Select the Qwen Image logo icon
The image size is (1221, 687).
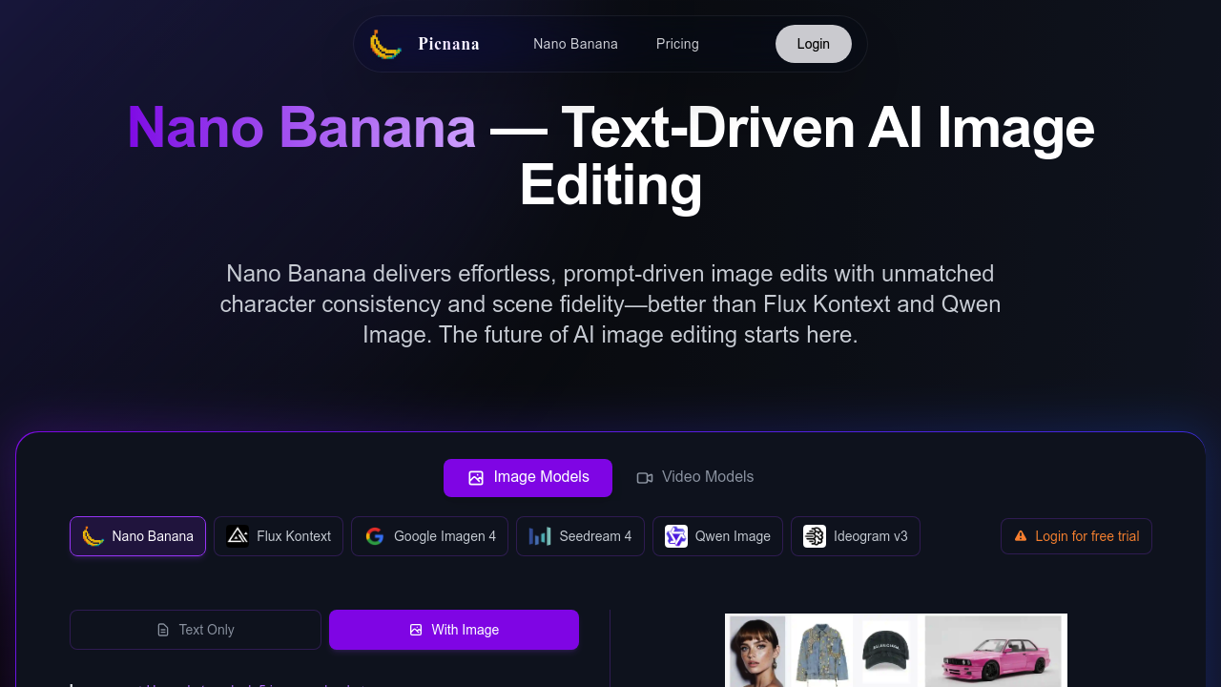pyautogui.click(x=675, y=535)
